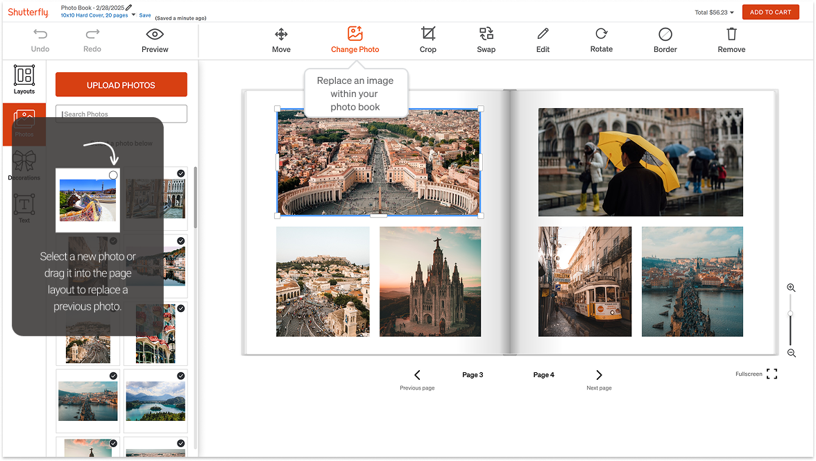Open the Text sidebar panel
The width and height of the screenshot is (816, 461).
point(24,208)
